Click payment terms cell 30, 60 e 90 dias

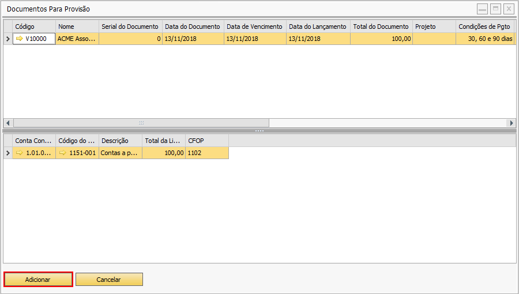coord(485,39)
